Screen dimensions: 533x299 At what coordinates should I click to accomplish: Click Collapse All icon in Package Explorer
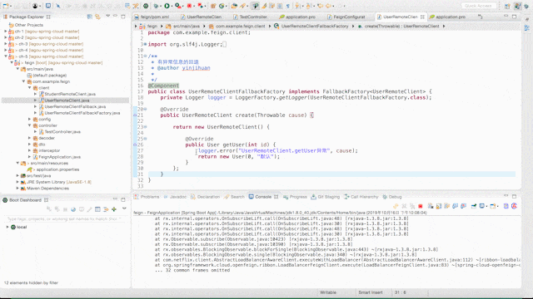[89, 17]
